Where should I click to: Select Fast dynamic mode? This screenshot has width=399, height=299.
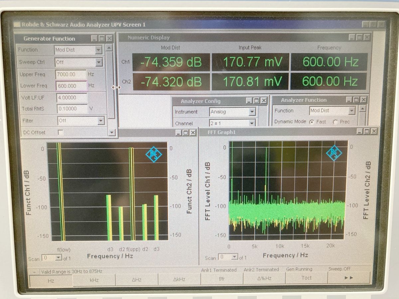pyautogui.click(x=312, y=122)
